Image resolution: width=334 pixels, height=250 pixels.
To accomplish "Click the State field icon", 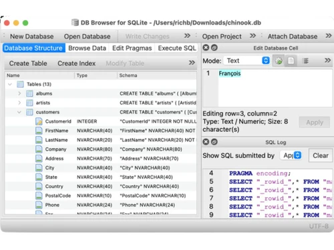I will coord(39,177).
